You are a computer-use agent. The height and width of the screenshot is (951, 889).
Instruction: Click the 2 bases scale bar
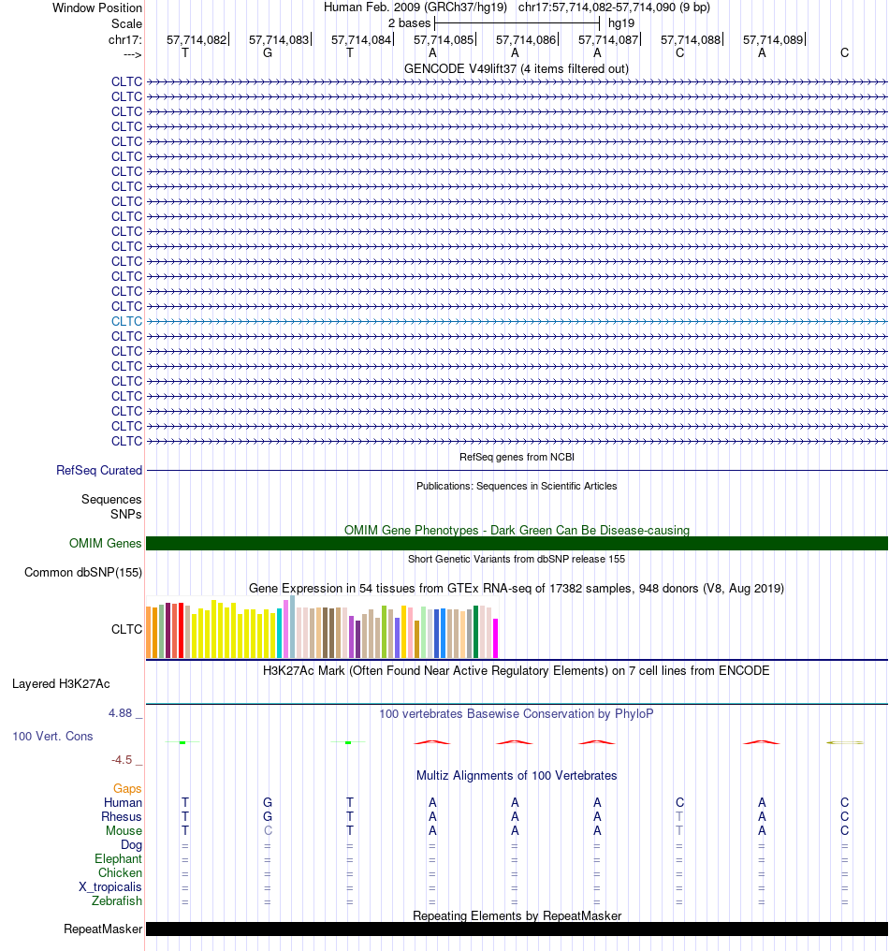517,23
